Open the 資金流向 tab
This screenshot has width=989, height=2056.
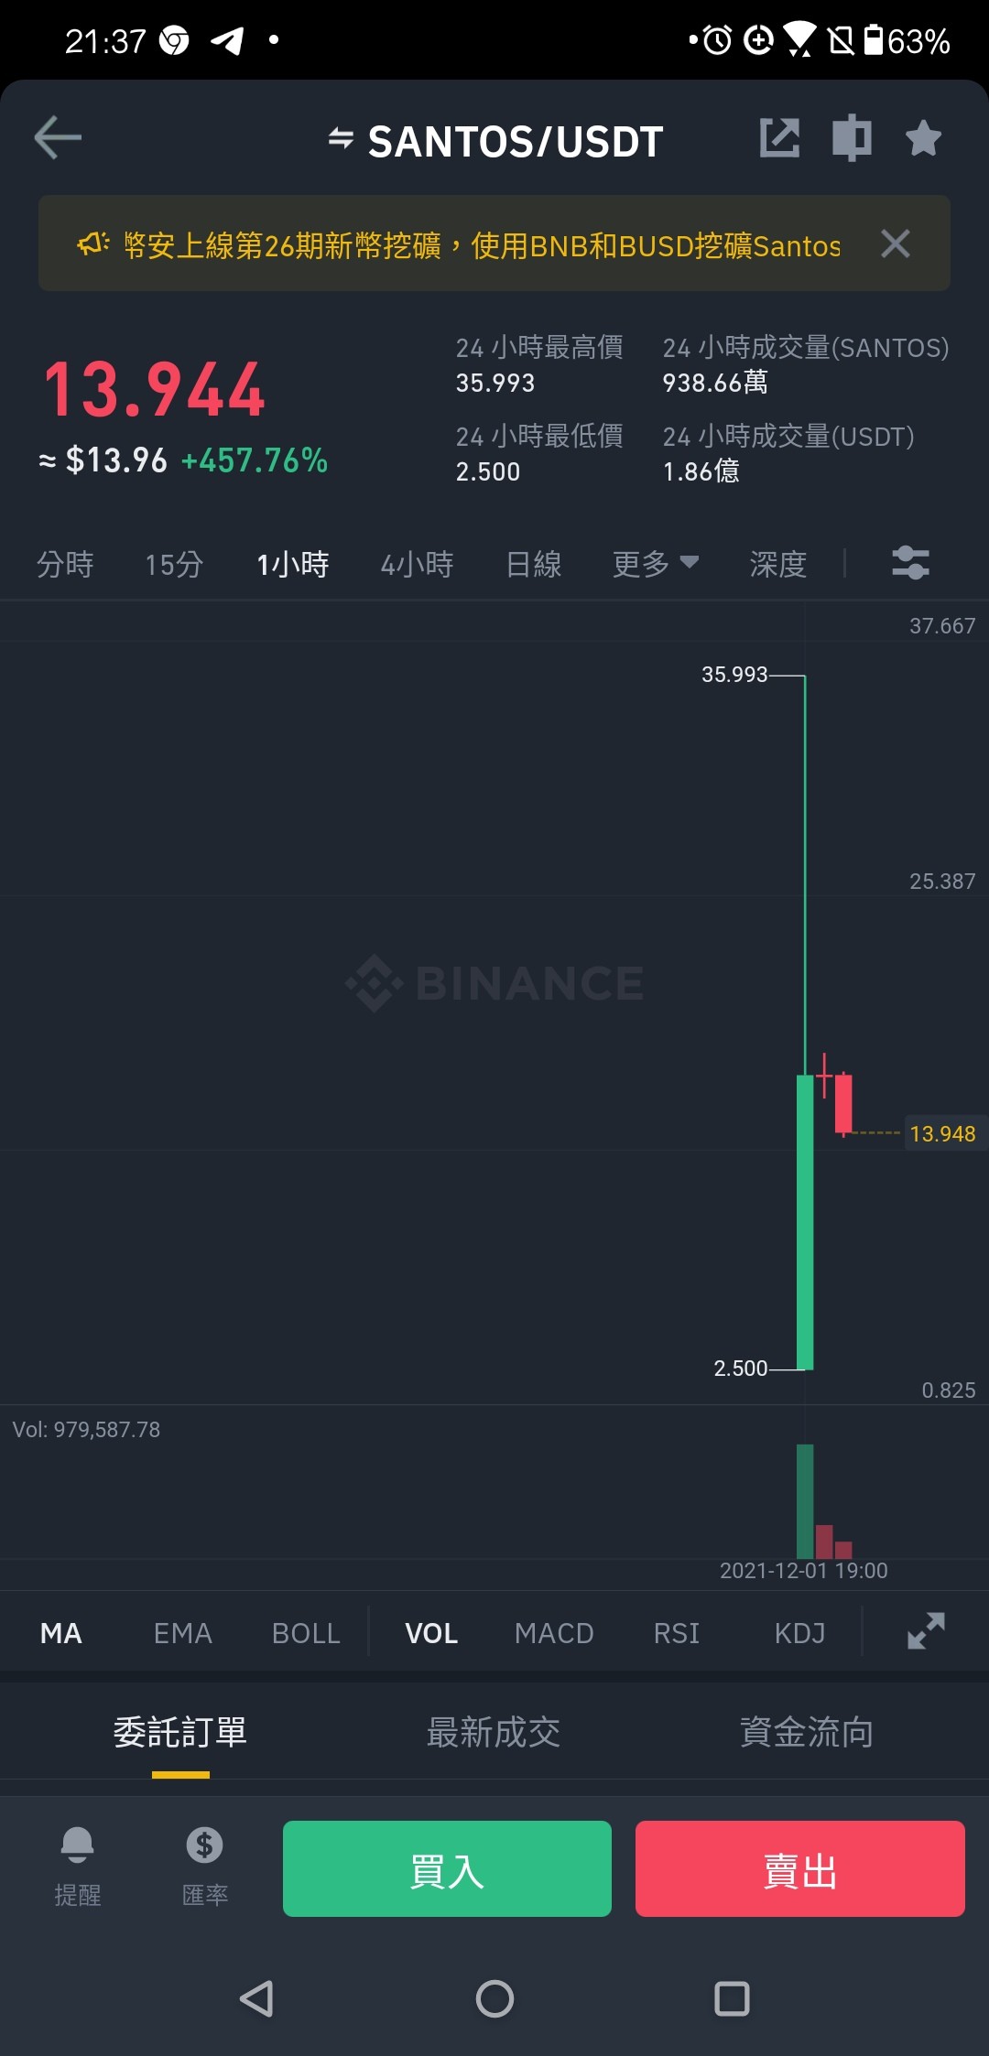click(x=807, y=1732)
